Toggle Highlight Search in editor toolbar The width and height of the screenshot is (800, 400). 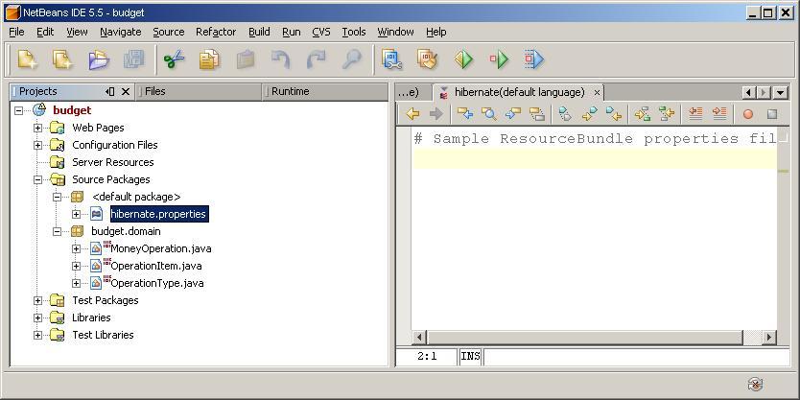(537, 114)
